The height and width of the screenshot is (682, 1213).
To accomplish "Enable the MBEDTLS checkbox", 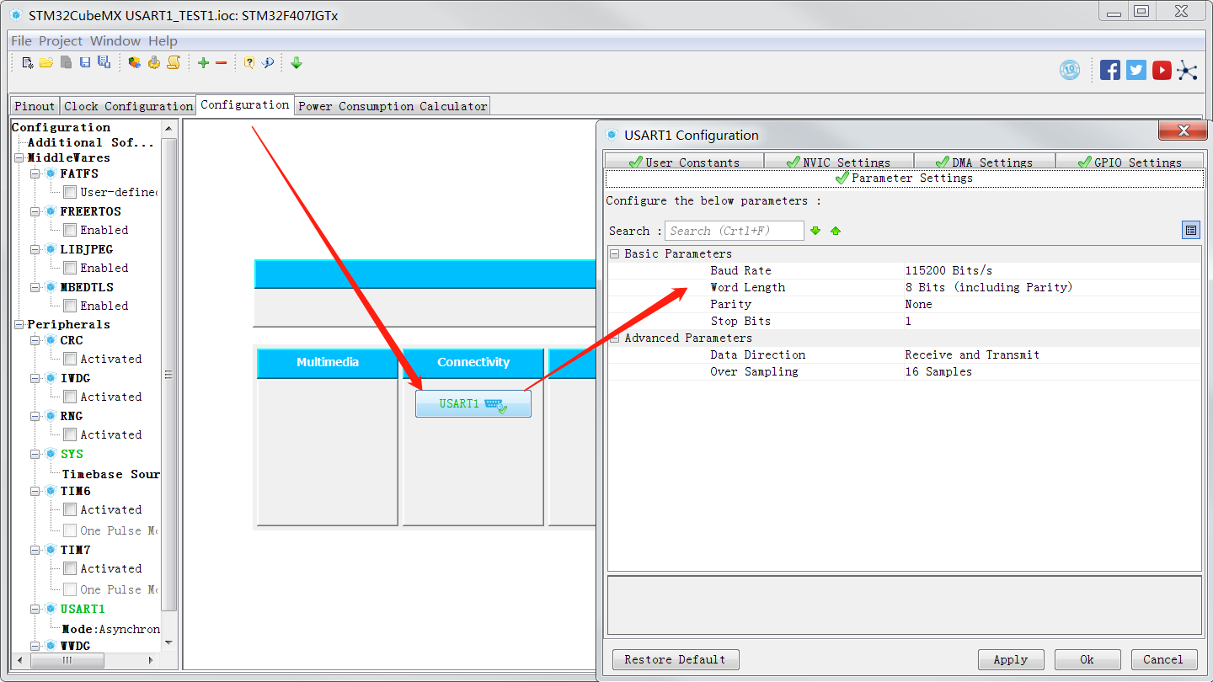I will click(70, 306).
